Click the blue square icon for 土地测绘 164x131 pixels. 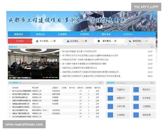click(110, 115)
